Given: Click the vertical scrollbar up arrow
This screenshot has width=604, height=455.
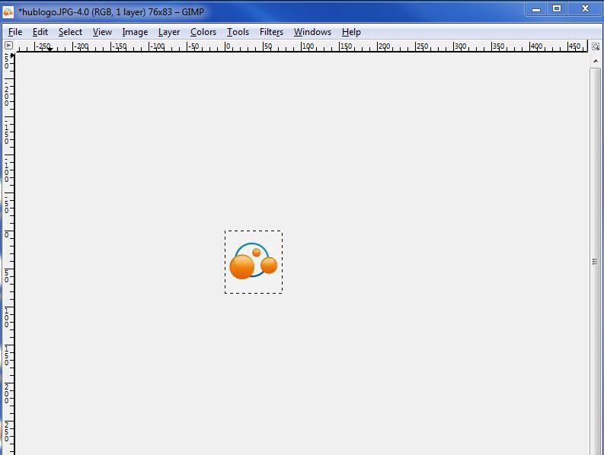Looking at the screenshot, I should coord(596,60).
